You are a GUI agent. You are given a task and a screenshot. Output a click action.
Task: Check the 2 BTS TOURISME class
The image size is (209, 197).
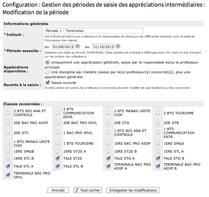coord(158,113)
